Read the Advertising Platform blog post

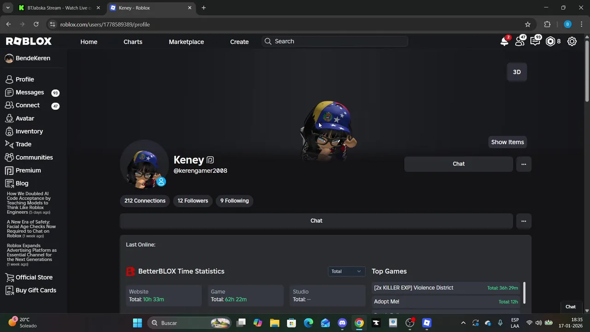coord(31,255)
